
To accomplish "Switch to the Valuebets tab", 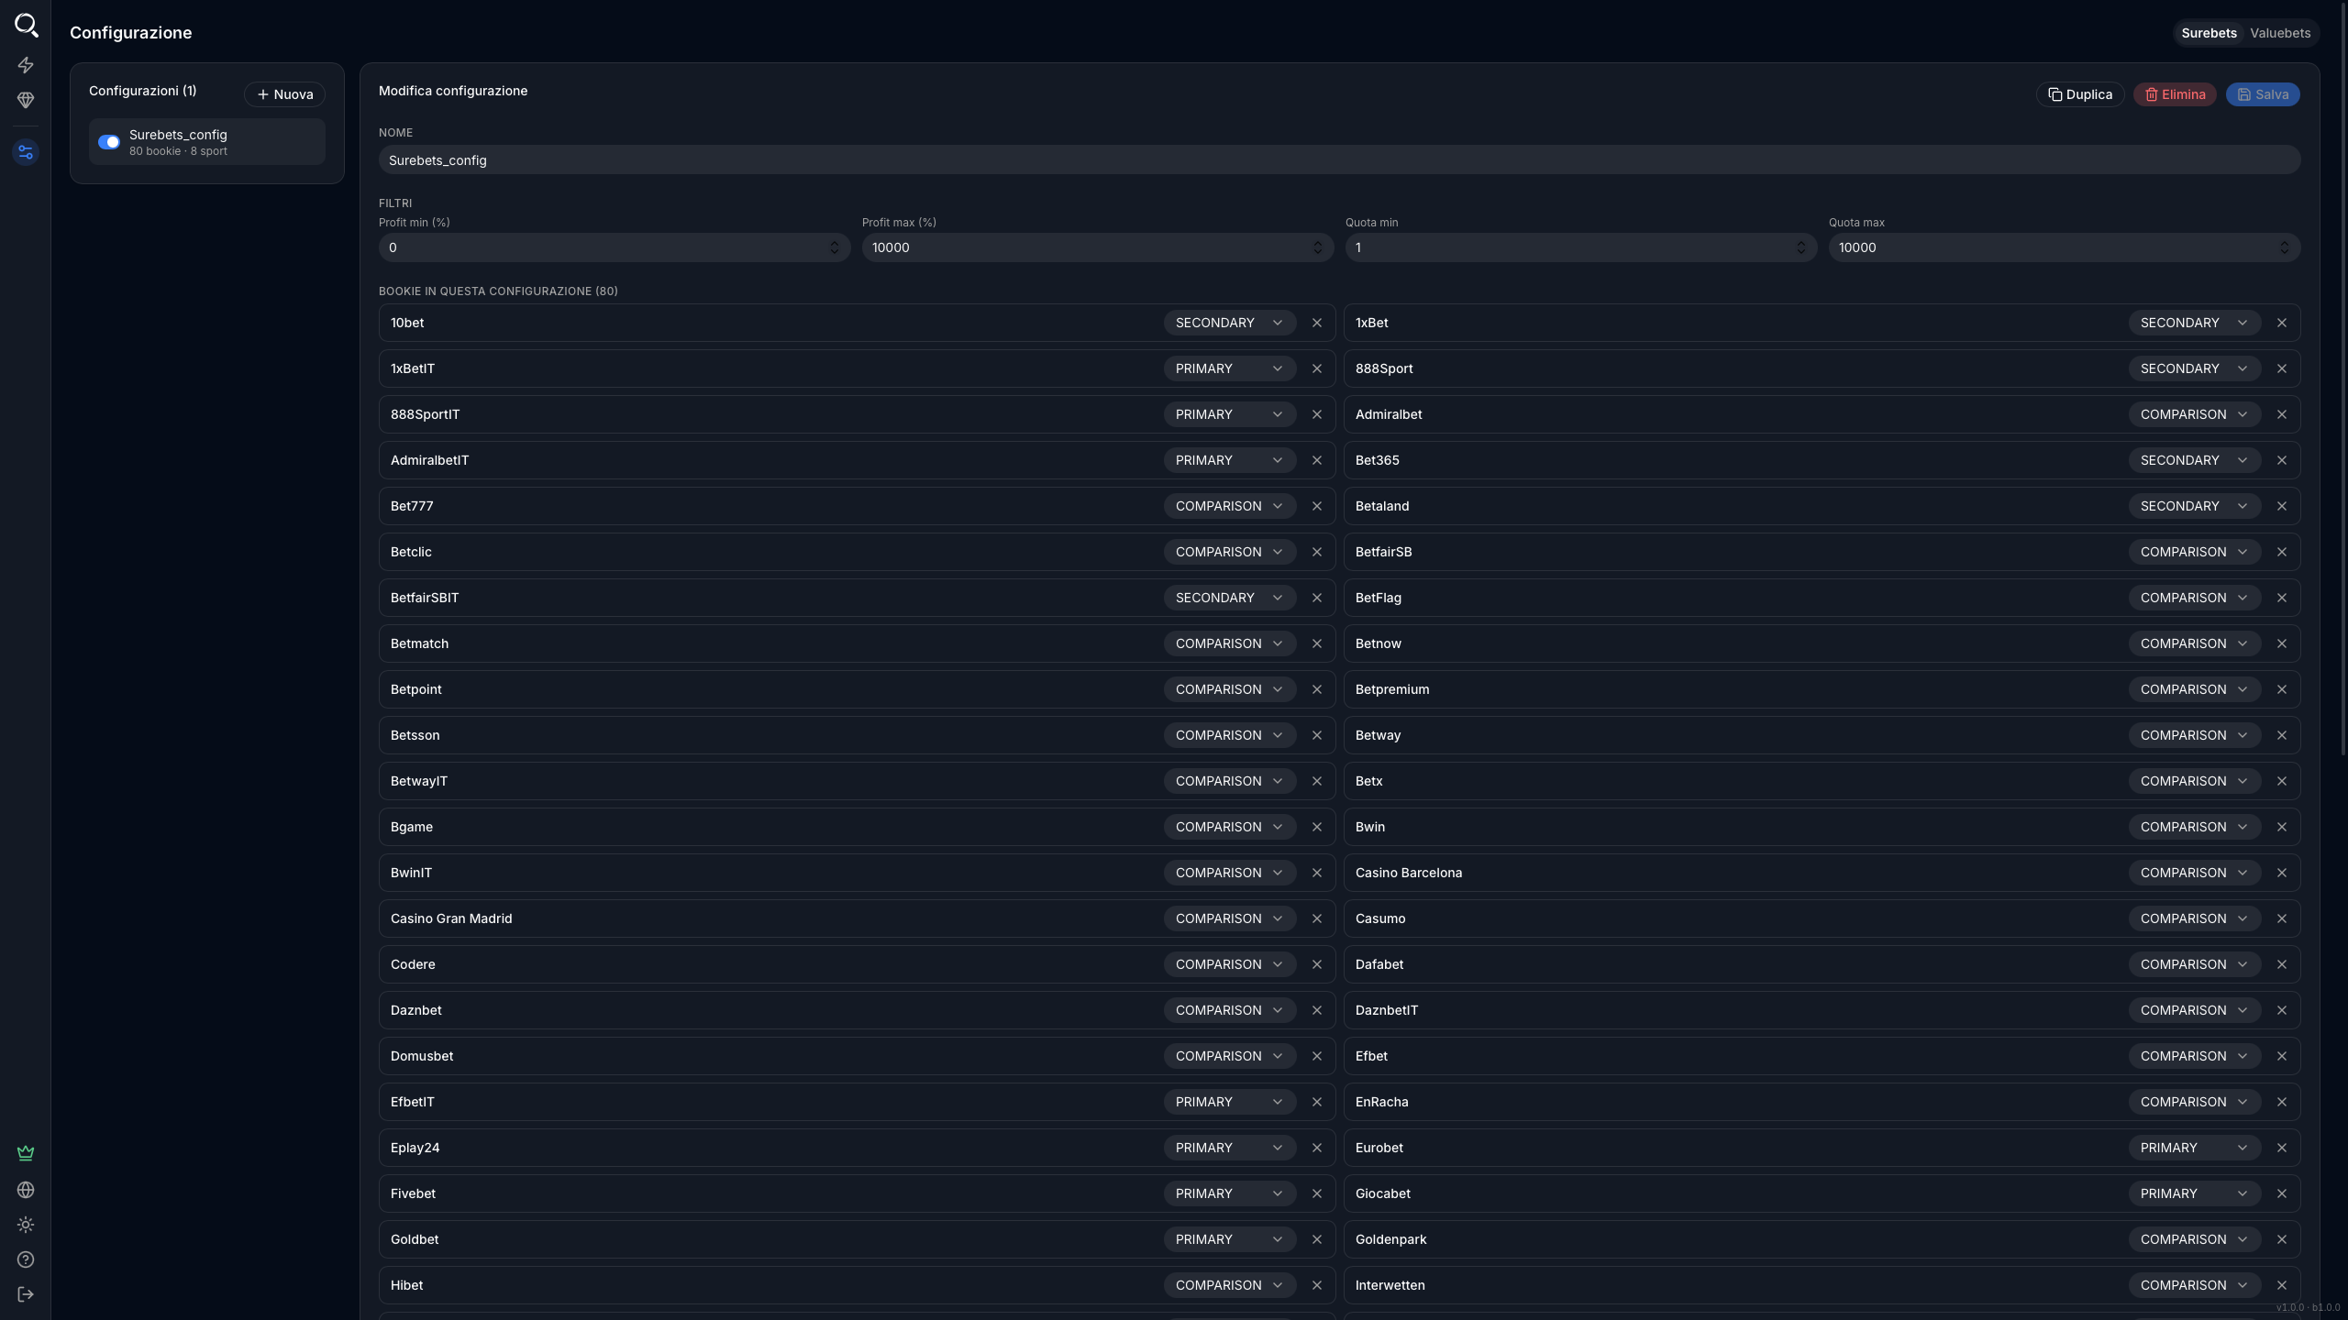I will pos(2280,33).
